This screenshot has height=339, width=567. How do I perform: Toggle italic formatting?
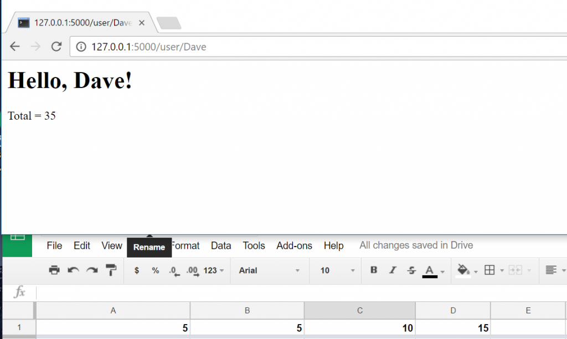pyautogui.click(x=393, y=270)
